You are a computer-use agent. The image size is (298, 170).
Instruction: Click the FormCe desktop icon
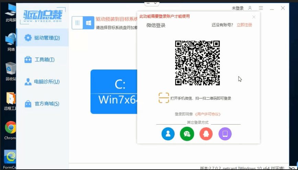coord(10,160)
